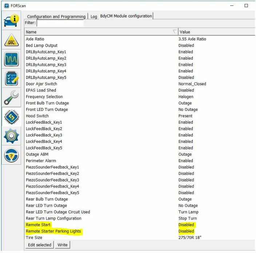Select the LockFeedBack_Key2 row
This screenshot has height=253, width=256.
(x=140, y=129)
